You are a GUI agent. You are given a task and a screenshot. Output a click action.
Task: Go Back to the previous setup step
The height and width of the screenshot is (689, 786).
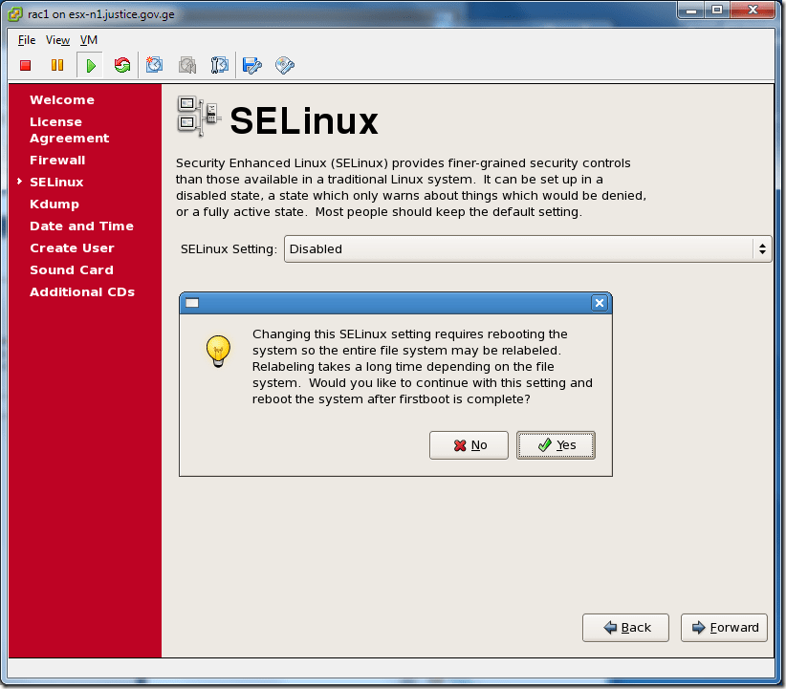coord(625,628)
